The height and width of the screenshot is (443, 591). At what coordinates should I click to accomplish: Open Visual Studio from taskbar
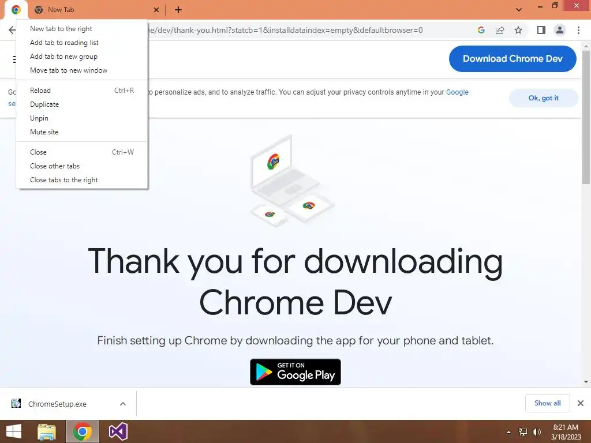click(118, 431)
